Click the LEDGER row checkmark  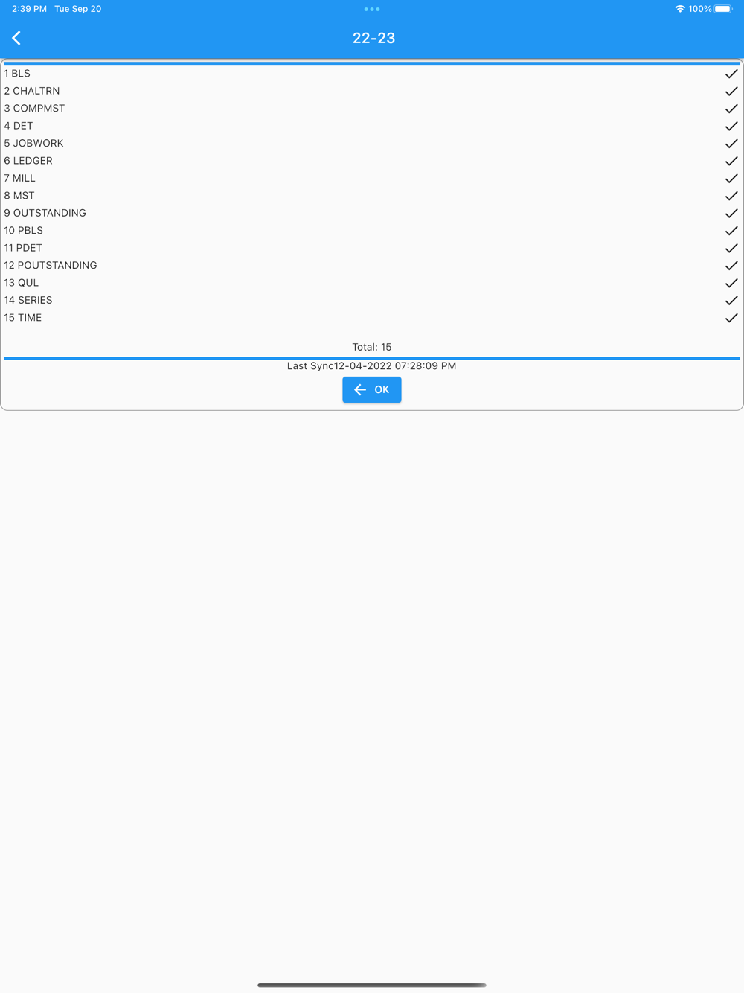pyautogui.click(x=731, y=161)
